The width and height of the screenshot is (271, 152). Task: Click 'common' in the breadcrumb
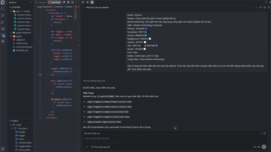point(59,7)
